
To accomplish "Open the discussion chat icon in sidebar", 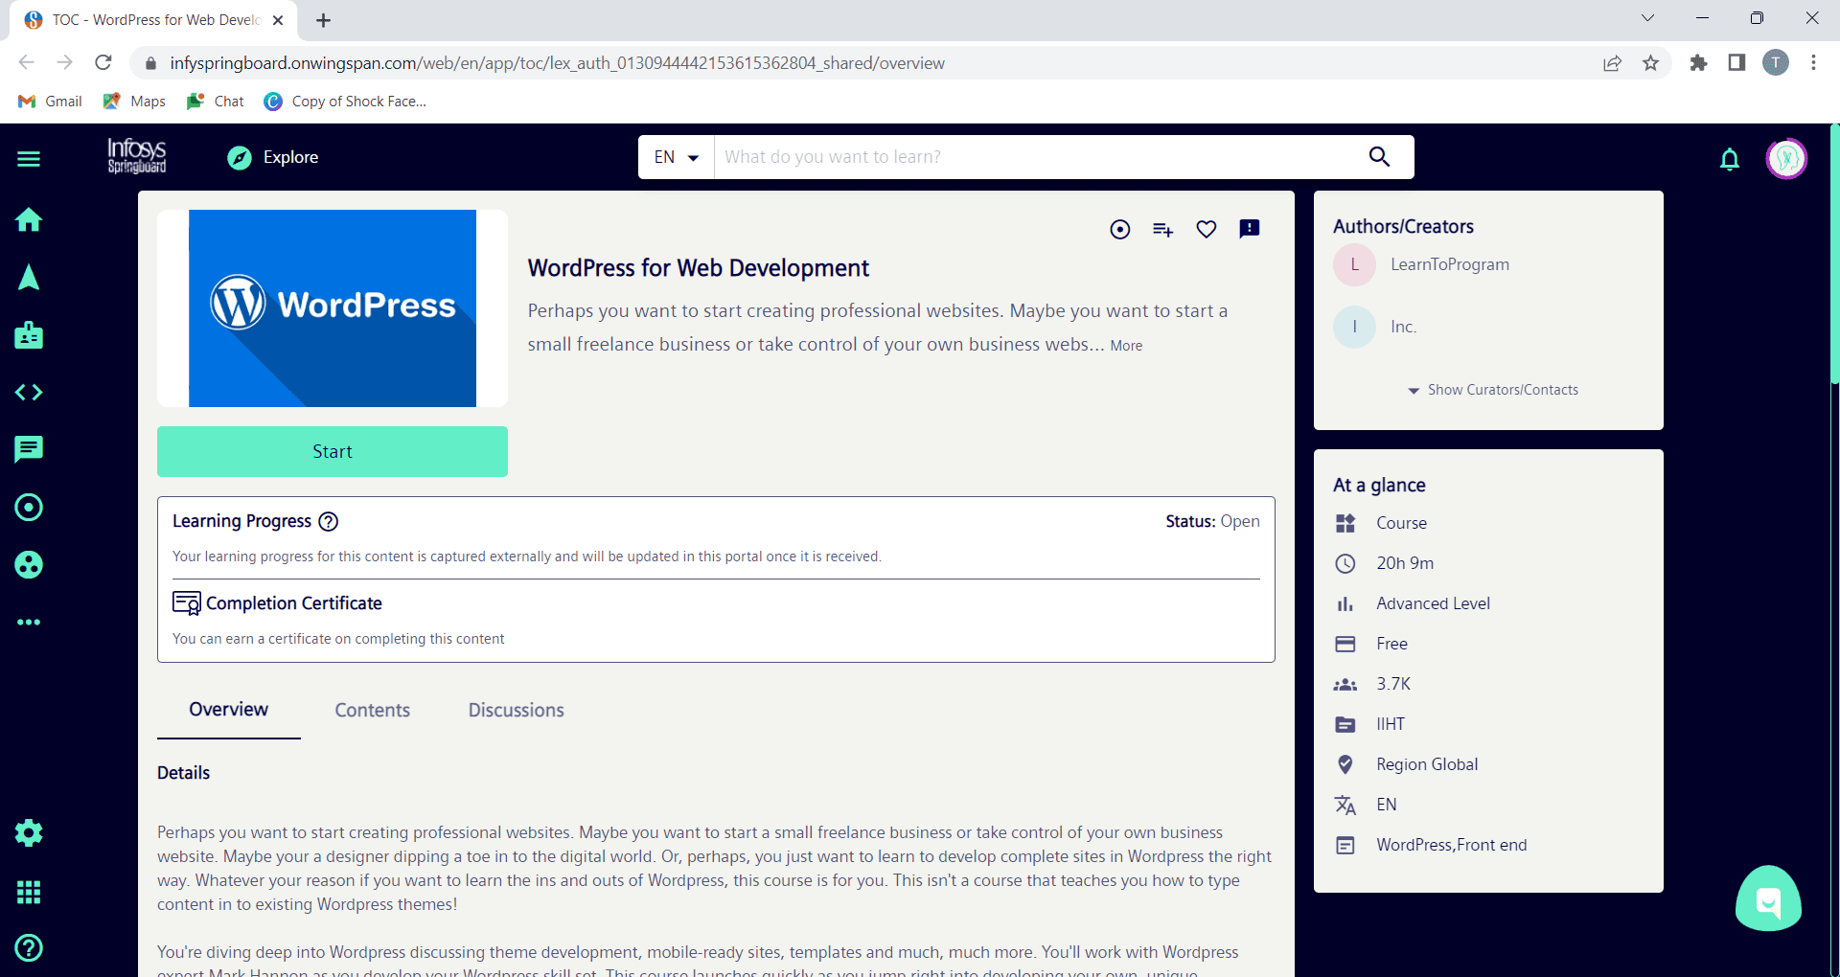I will 29,449.
